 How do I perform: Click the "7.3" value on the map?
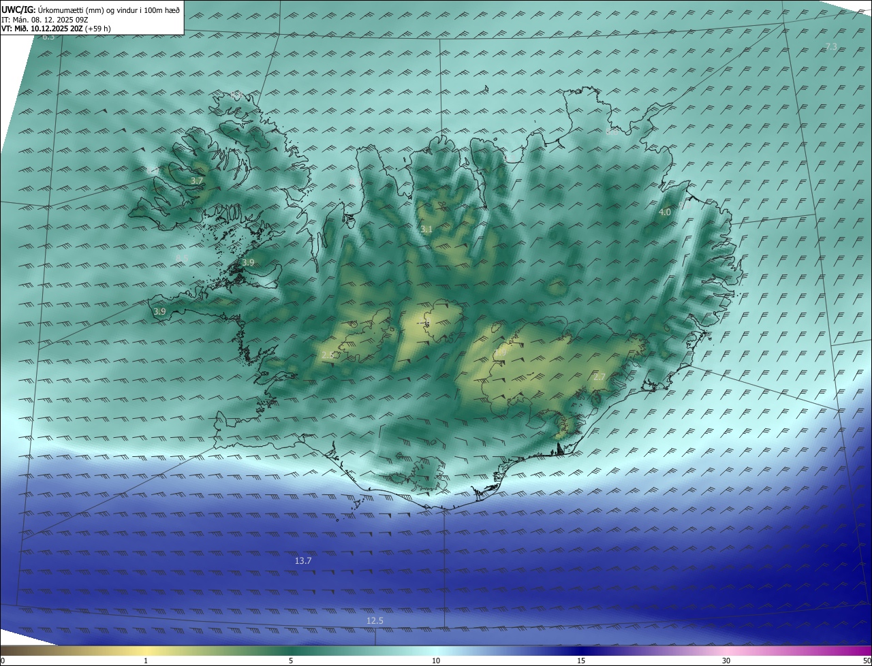point(831,46)
